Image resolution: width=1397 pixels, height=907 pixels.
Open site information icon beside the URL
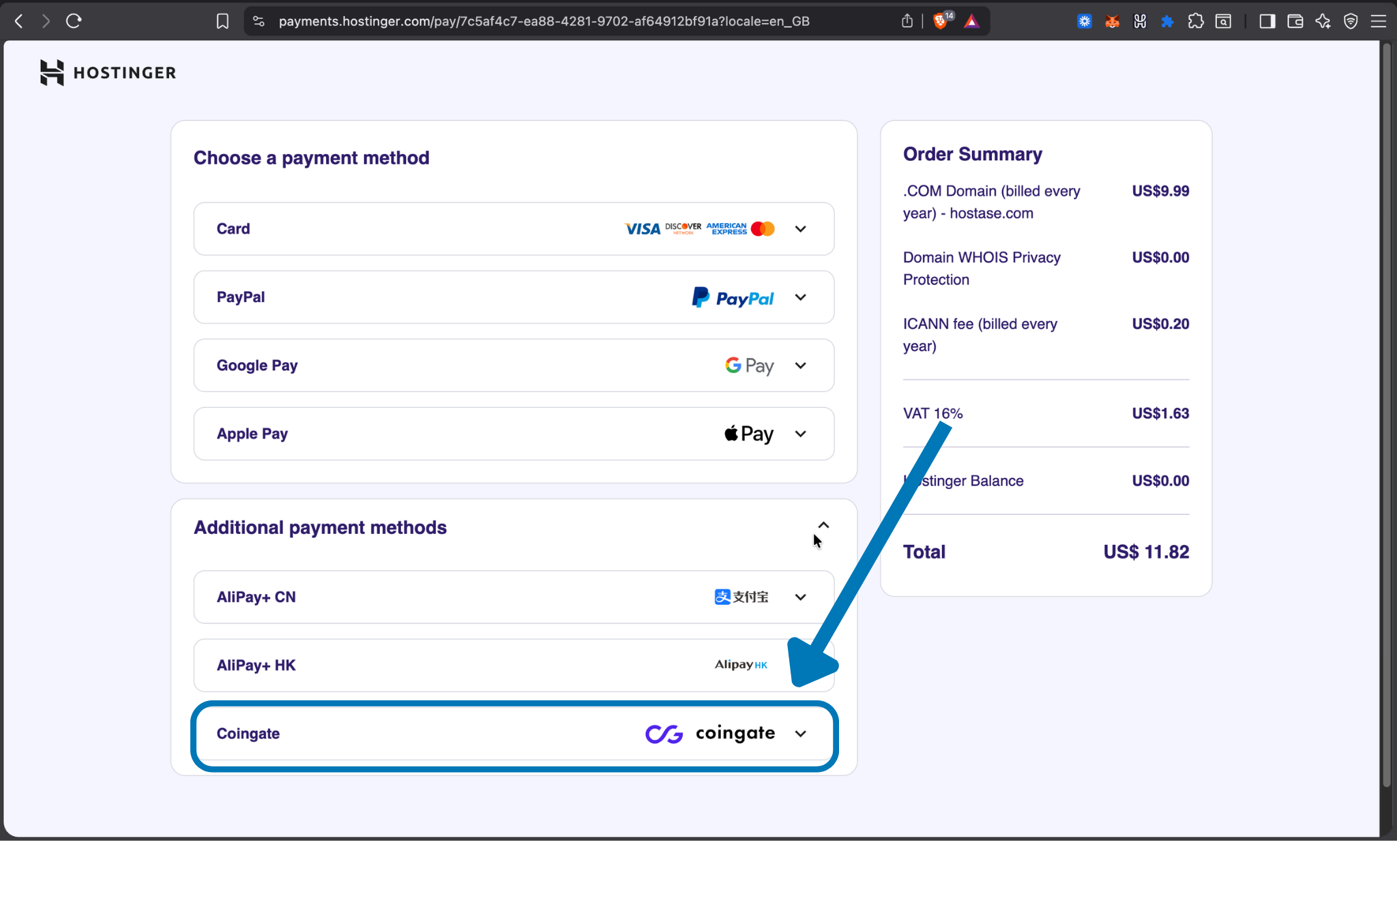pyautogui.click(x=259, y=21)
